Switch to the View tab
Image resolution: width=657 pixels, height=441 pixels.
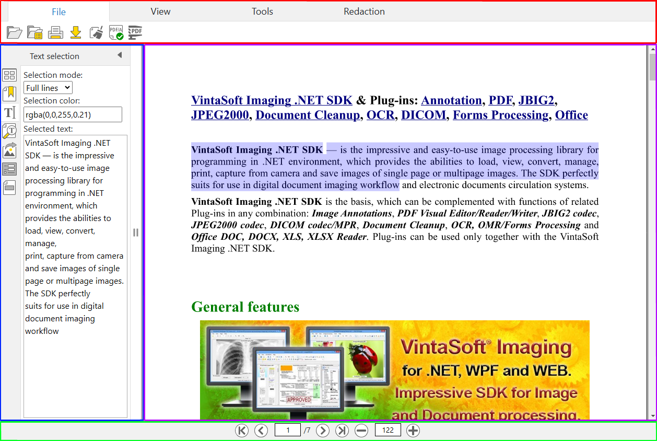pyautogui.click(x=160, y=11)
